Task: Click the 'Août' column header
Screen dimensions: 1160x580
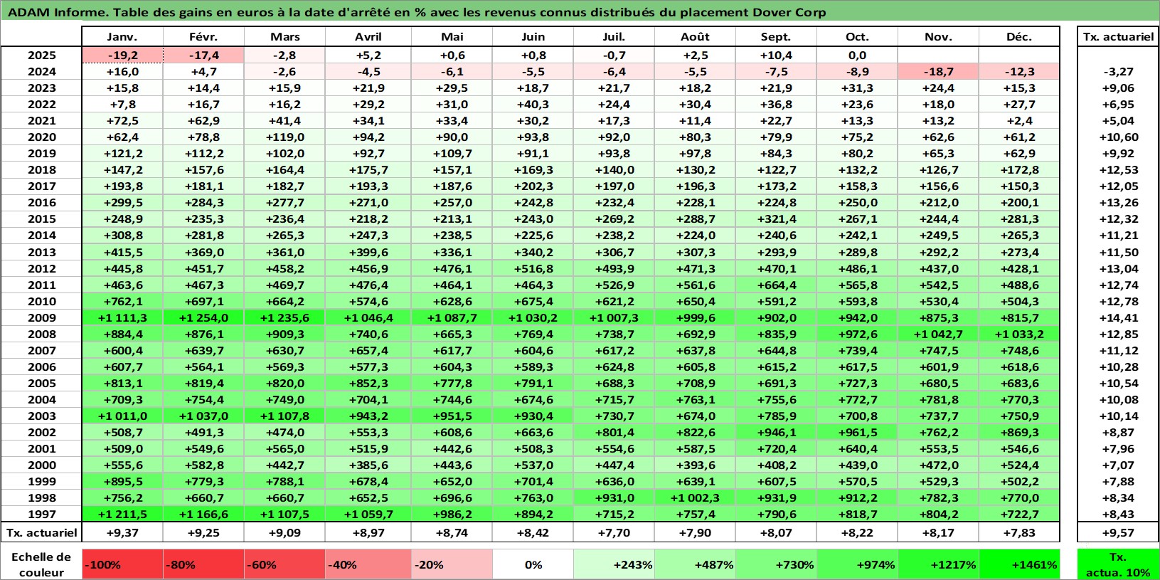Action: click(x=696, y=37)
